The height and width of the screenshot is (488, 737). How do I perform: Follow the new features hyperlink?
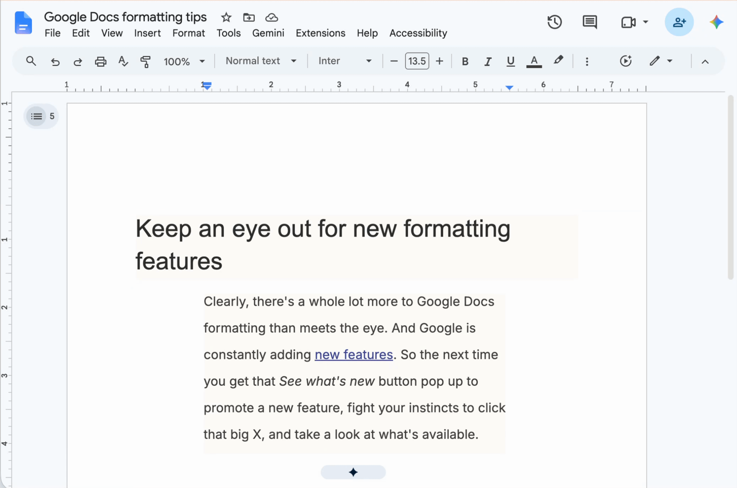354,354
